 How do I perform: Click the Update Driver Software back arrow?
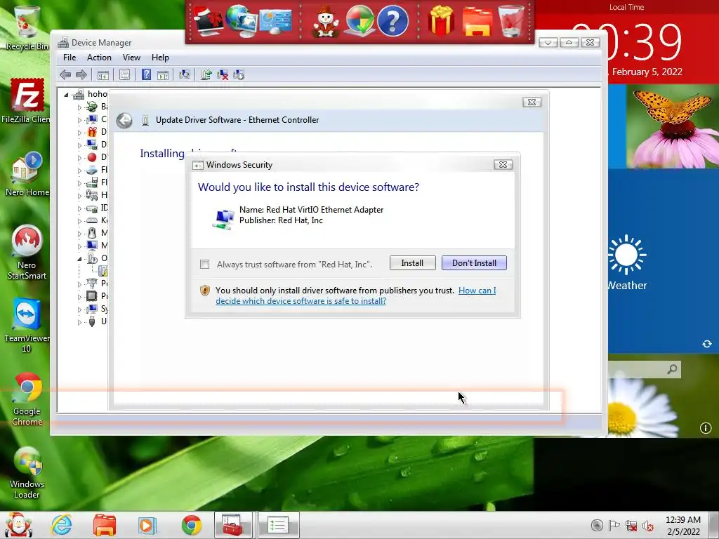(124, 120)
